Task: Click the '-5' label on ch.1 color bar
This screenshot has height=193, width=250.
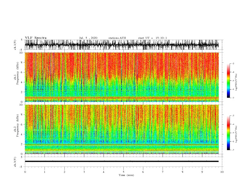Action: (x=233, y=81)
